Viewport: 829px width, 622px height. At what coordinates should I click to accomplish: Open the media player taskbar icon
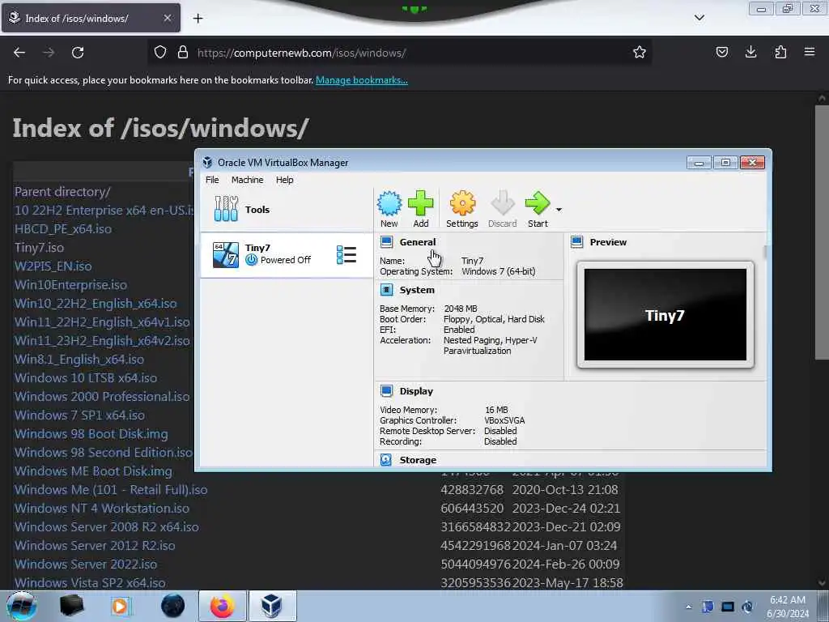(x=120, y=606)
